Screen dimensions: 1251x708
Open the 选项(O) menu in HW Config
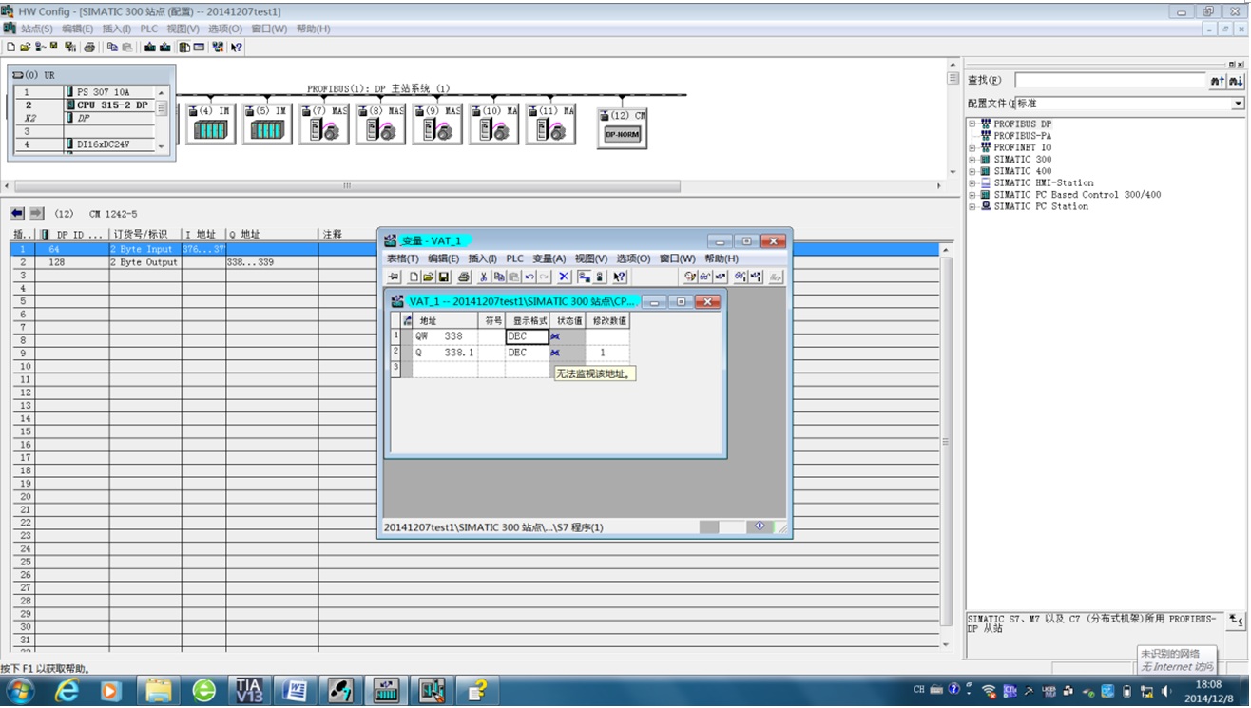point(225,29)
